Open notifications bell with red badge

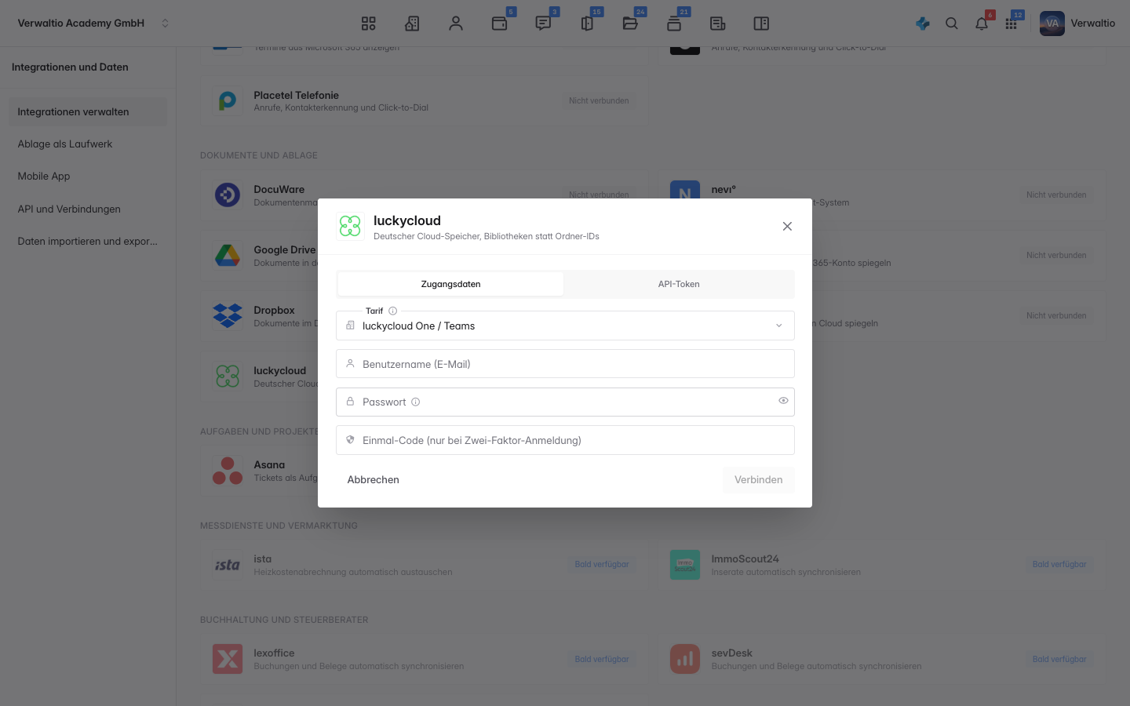(x=982, y=24)
